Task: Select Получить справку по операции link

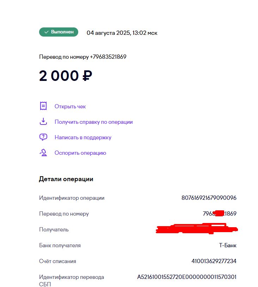Action: click(93, 122)
